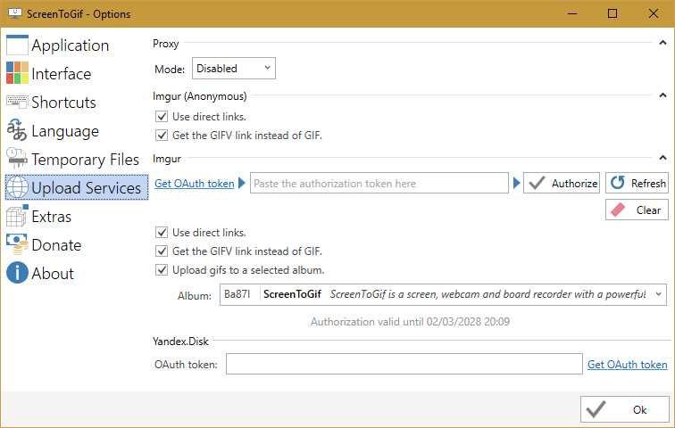Go to the Shortcuts tab
The width and height of the screenshot is (675, 428).
point(76,102)
